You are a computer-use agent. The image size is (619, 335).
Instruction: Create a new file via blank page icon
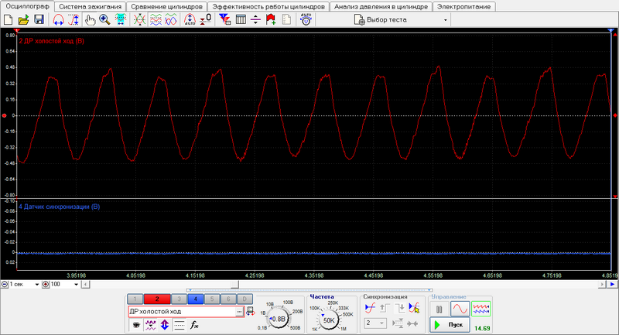click(8, 19)
